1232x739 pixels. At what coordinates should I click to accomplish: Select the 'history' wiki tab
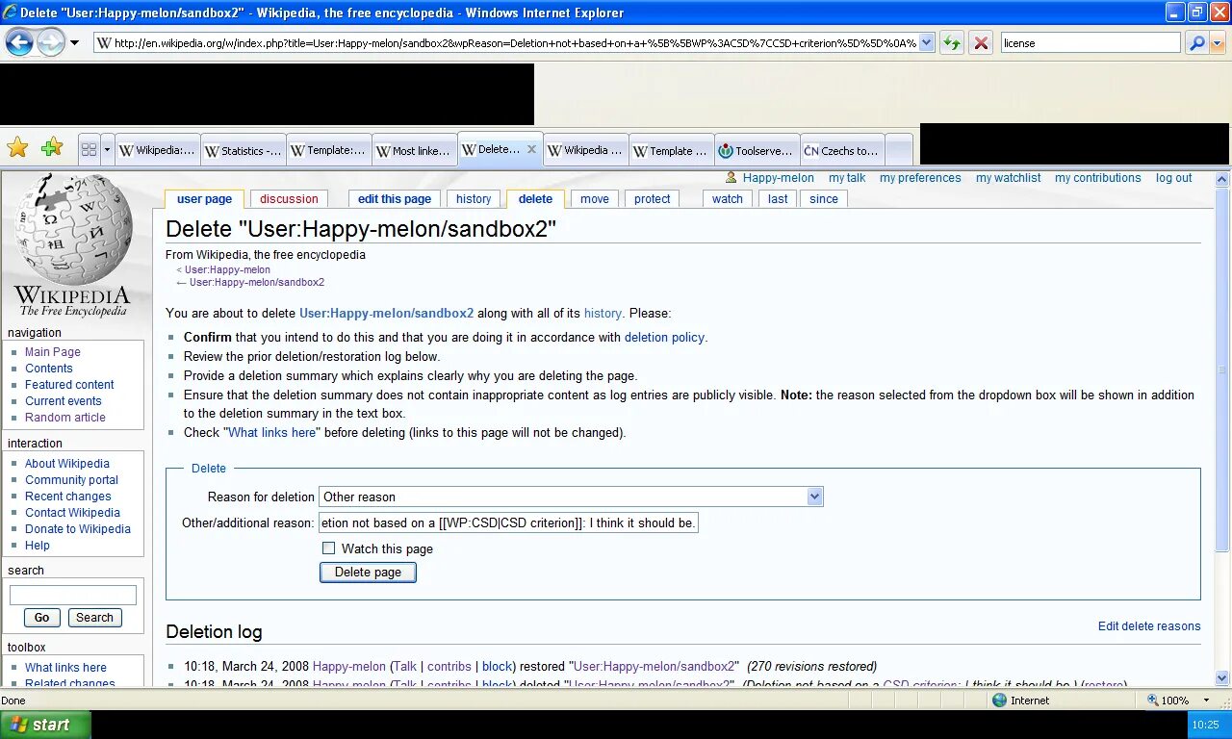[474, 199]
